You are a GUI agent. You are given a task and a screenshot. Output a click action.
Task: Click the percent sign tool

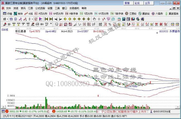pos(110,24)
